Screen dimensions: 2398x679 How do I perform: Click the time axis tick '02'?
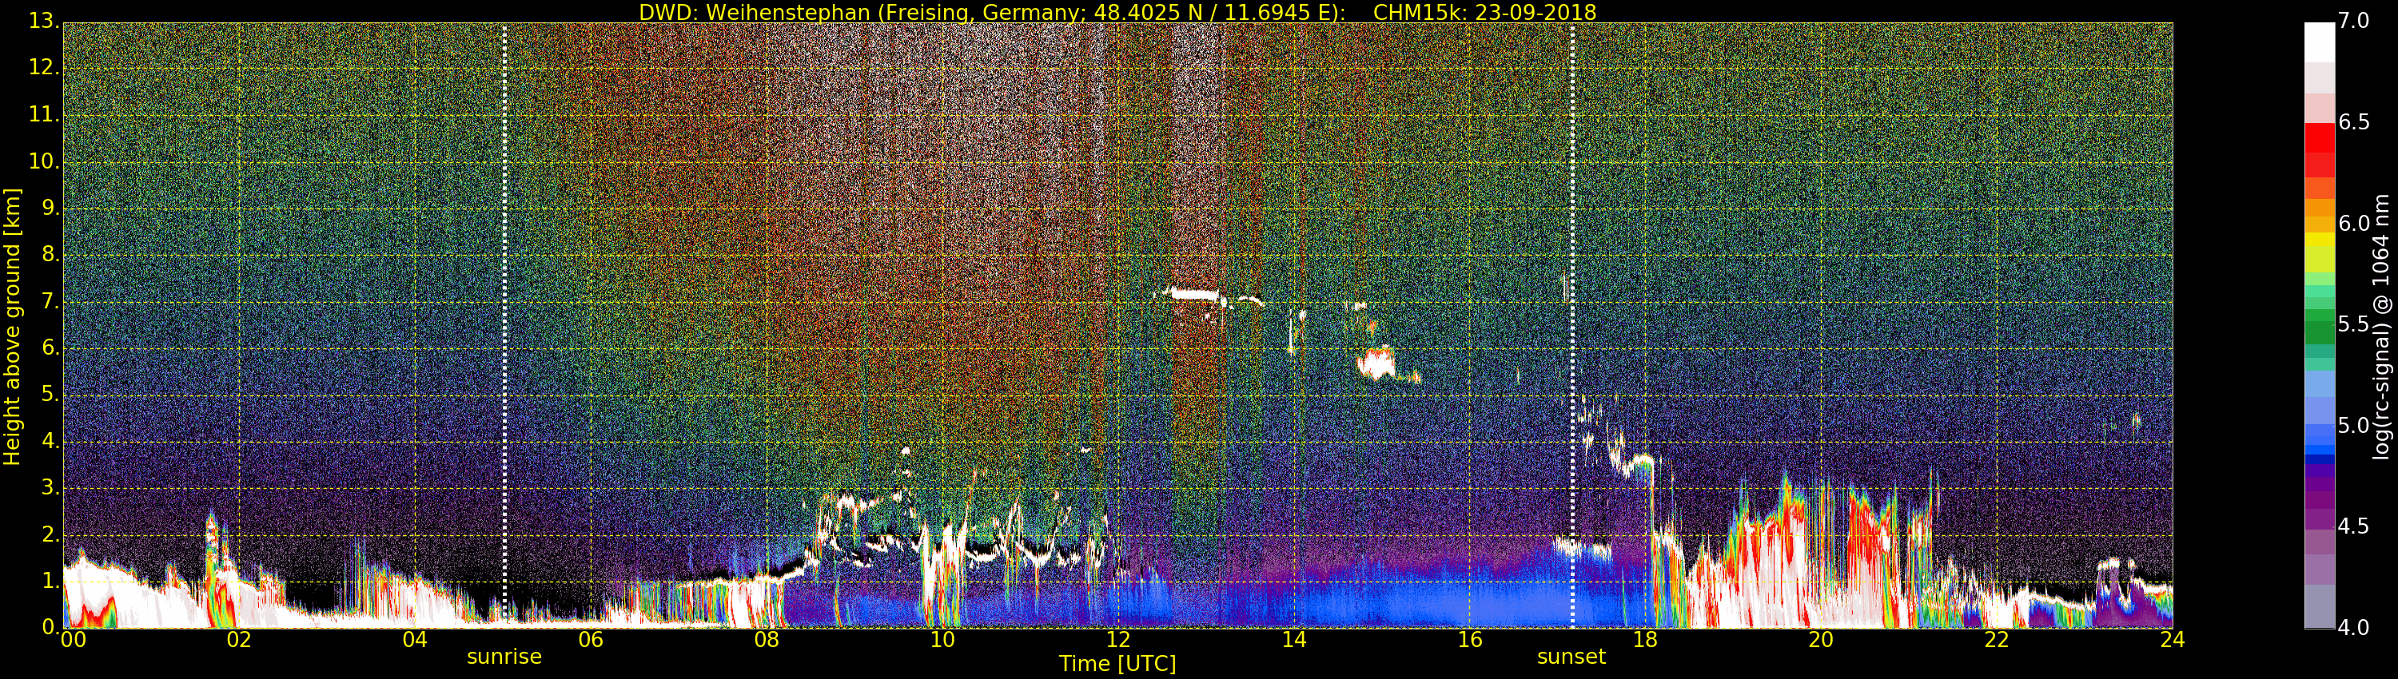(x=239, y=640)
